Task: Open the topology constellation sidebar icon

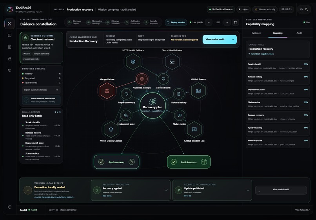Action: pyautogui.click(x=9, y=24)
